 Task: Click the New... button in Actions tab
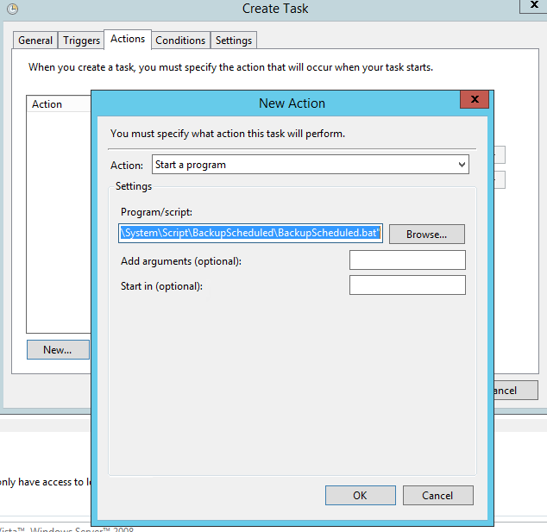click(x=57, y=350)
